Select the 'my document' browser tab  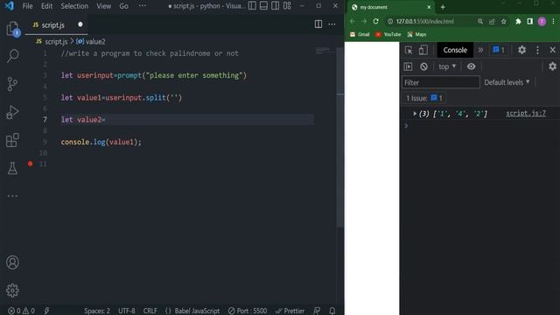pos(391,7)
